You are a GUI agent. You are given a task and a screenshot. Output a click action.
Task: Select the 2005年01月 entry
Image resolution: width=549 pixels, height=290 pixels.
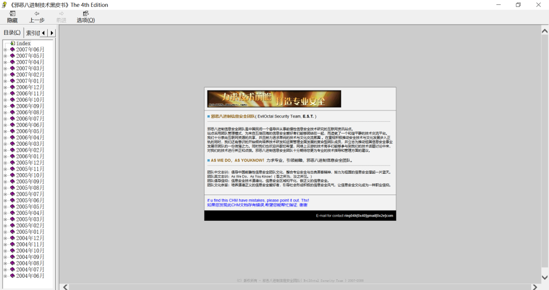[x=30, y=232]
